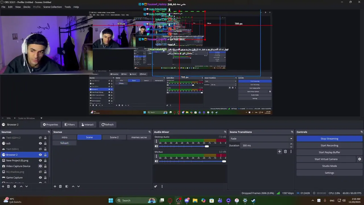The width and height of the screenshot is (364, 205).
Task: Open Filters for Browser 2
Action: coord(70,124)
